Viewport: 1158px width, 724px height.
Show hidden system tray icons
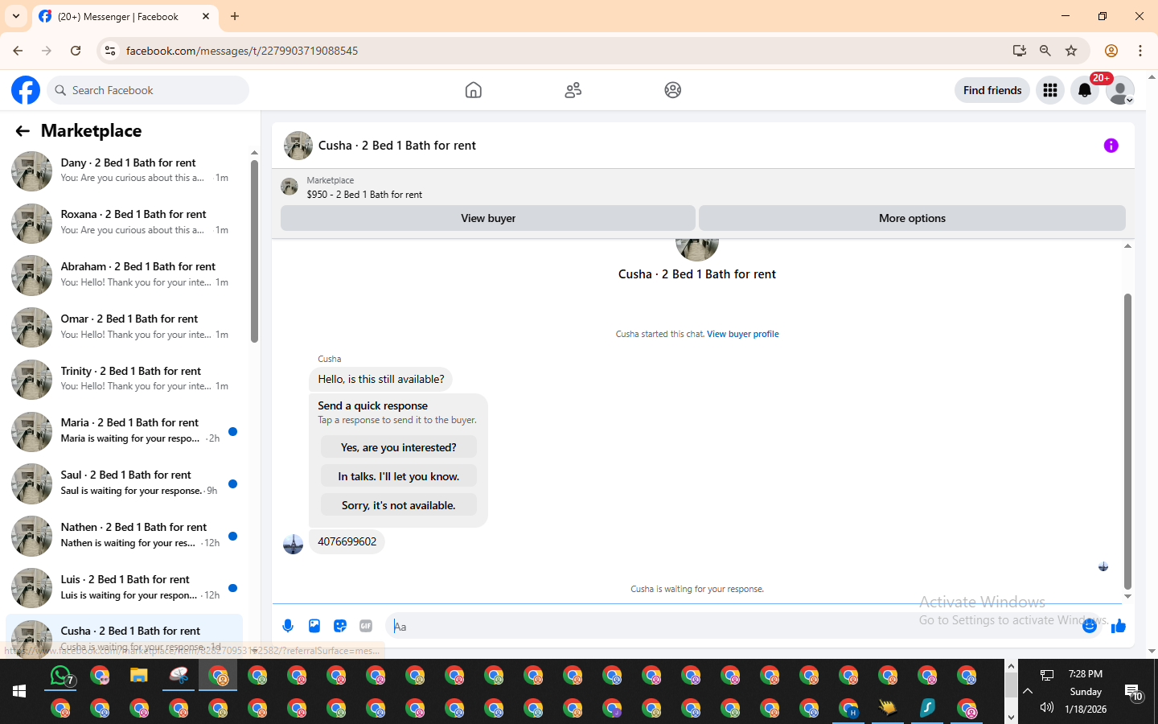click(1028, 691)
